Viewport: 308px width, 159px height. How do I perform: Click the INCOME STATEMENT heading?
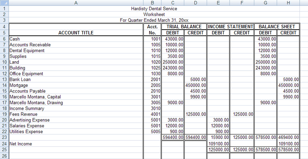click(230, 27)
